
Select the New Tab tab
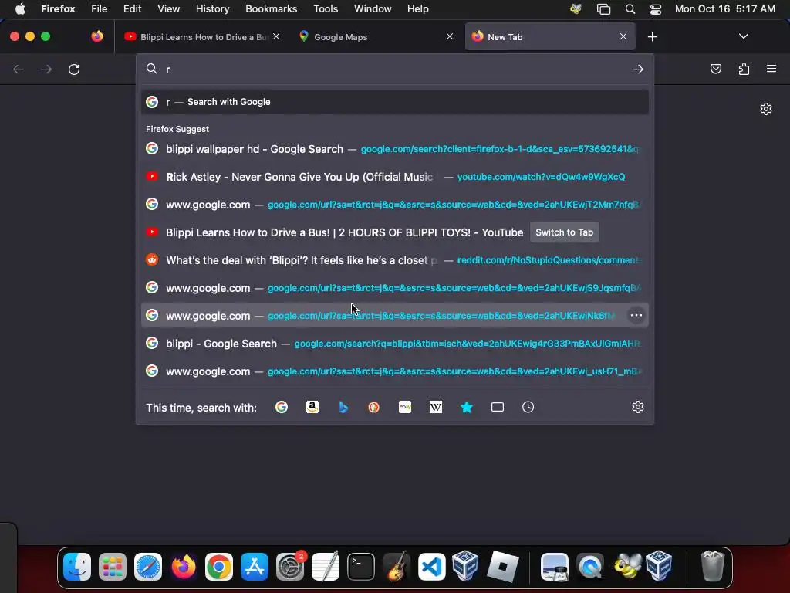click(x=549, y=37)
